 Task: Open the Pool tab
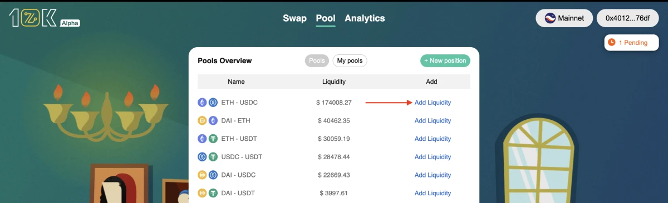click(326, 18)
